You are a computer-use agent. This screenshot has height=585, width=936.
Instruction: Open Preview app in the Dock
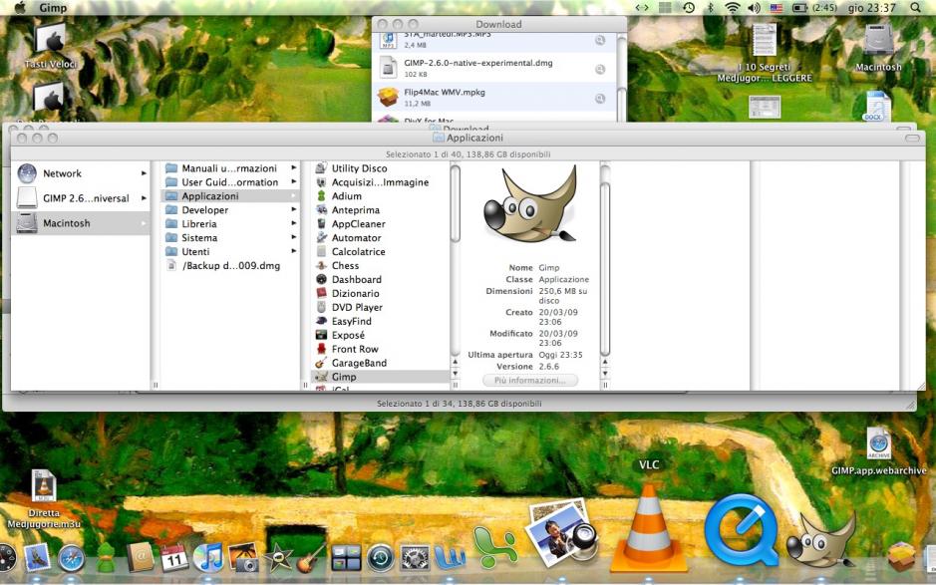pyautogui.click(x=561, y=533)
